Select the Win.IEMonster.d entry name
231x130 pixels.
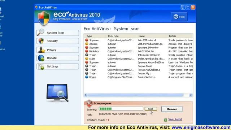pos(147,40)
